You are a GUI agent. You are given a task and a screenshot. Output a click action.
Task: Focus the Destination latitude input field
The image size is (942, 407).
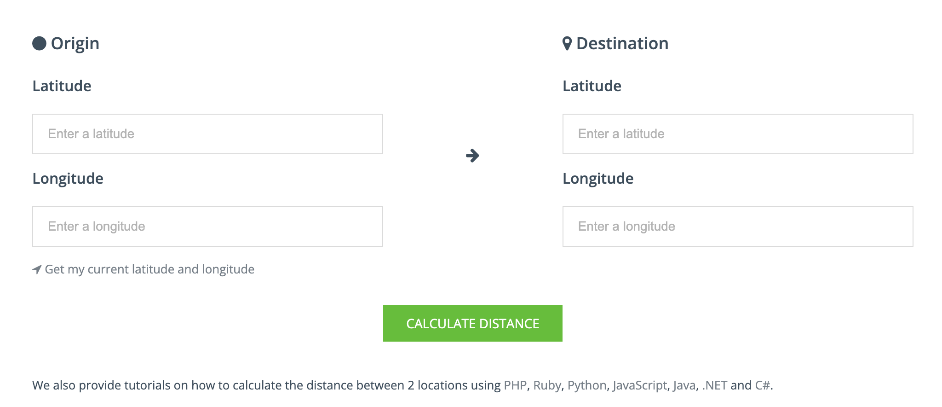(738, 134)
